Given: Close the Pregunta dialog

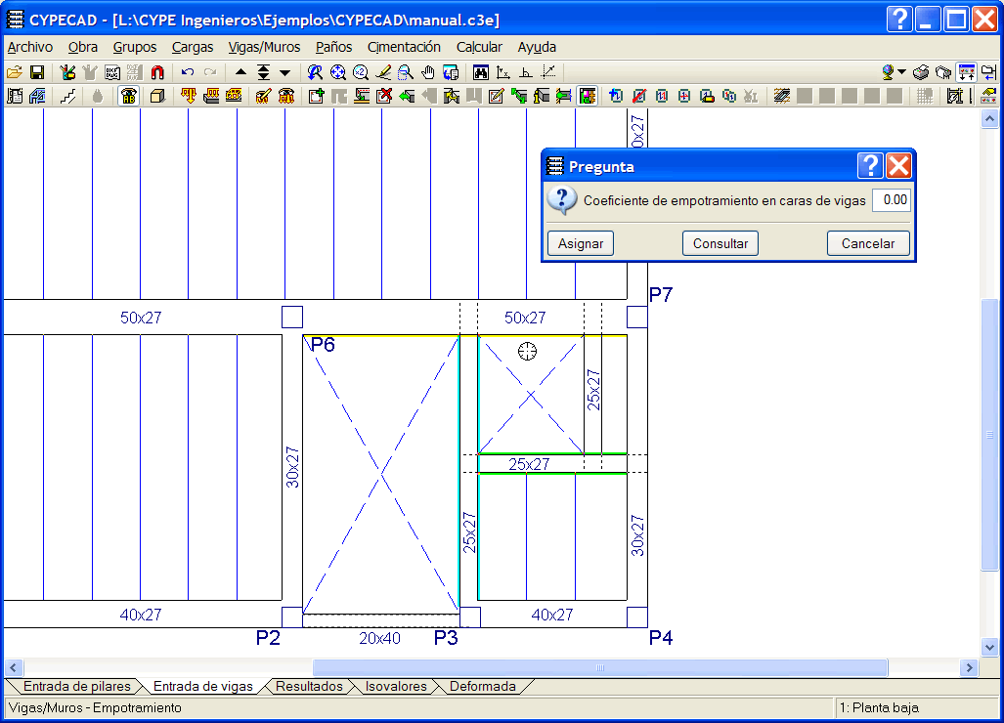Looking at the screenshot, I should click(899, 166).
